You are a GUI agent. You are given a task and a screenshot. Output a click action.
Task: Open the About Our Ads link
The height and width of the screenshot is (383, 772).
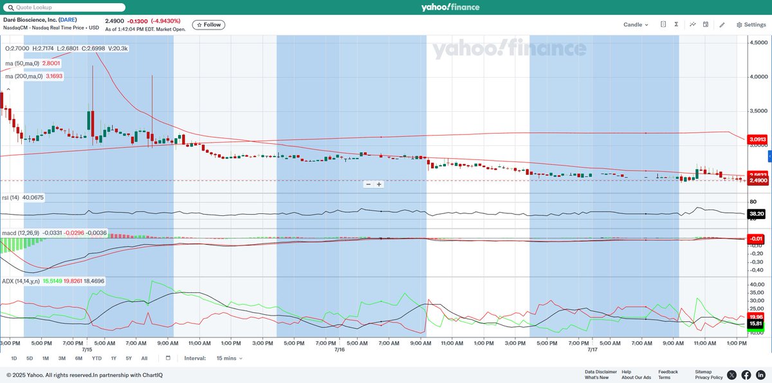(x=636, y=377)
